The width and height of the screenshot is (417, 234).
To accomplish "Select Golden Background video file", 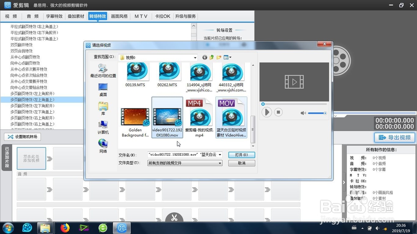I will pyautogui.click(x=135, y=122).
